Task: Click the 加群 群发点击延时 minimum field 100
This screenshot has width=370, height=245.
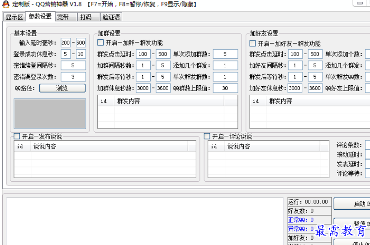Action: 143,54
